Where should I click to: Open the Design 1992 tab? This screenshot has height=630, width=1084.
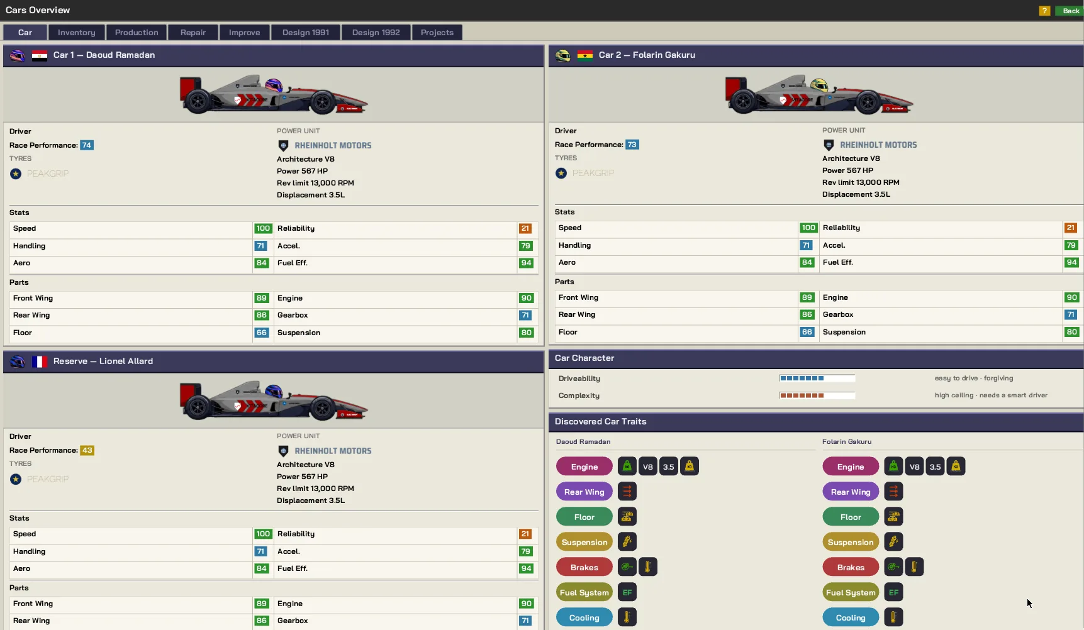click(x=376, y=33)
